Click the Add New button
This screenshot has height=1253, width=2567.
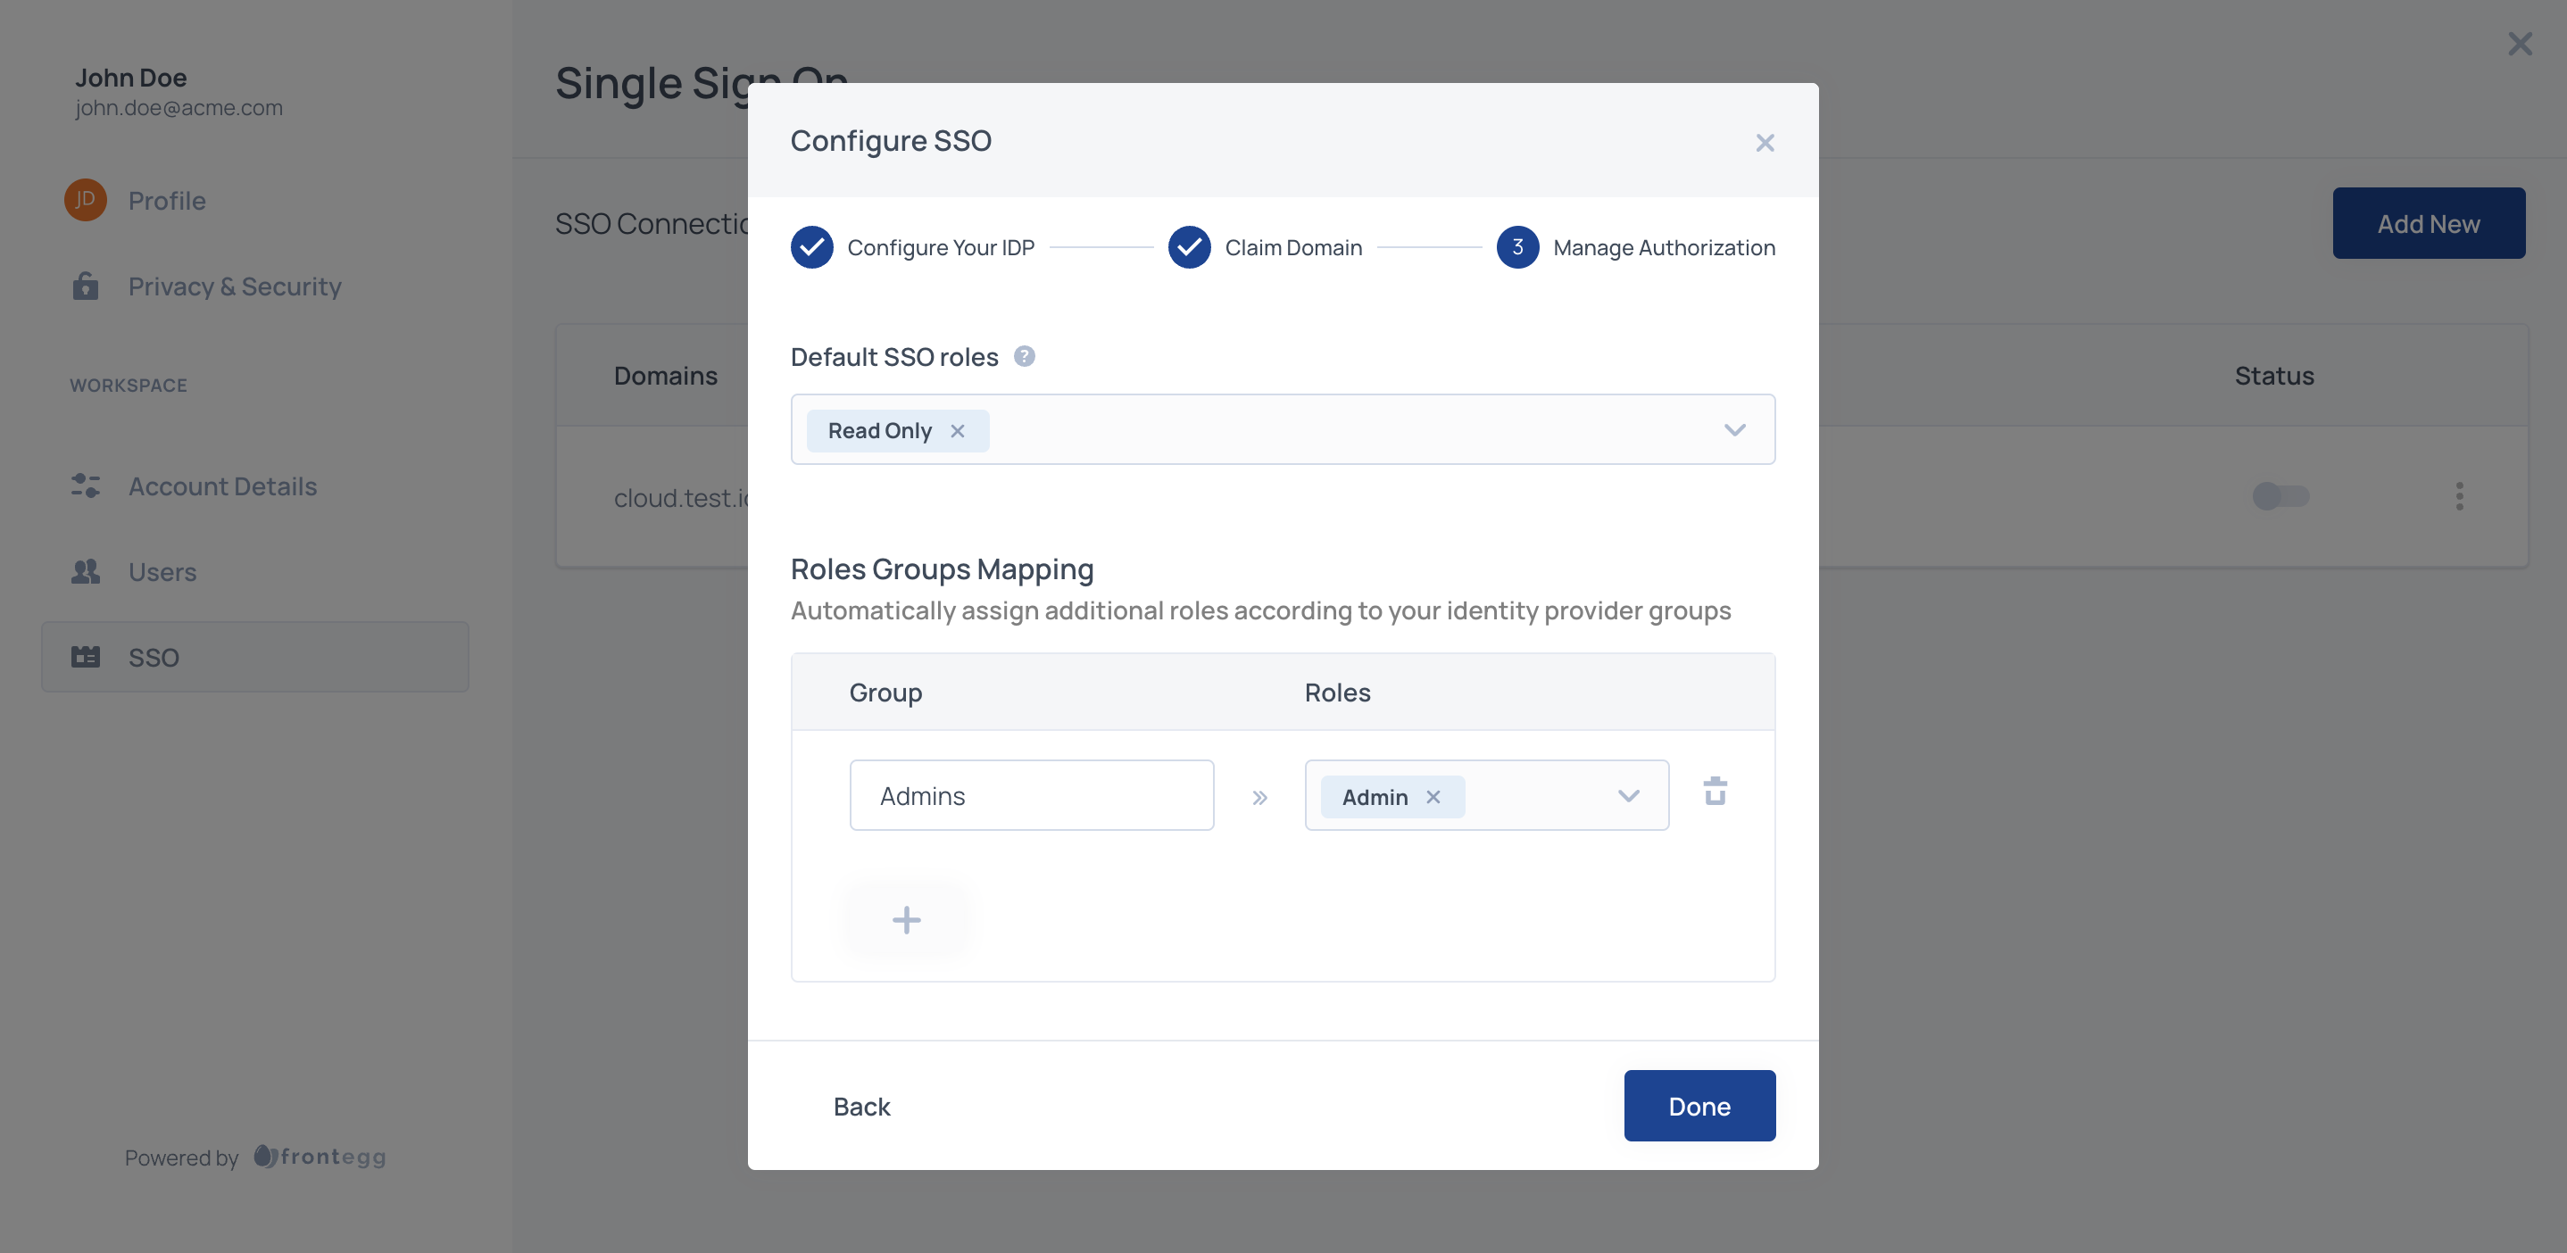click(x=2428, y=223)
